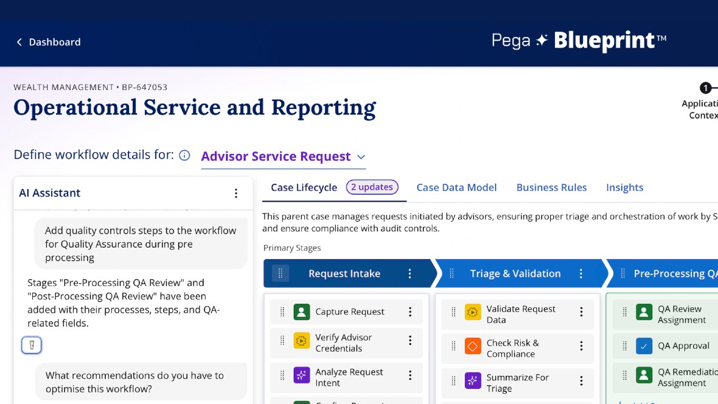Select the Validate Request Data automation icon
Viewport: 718px width, 404px height.
point(473,313)
